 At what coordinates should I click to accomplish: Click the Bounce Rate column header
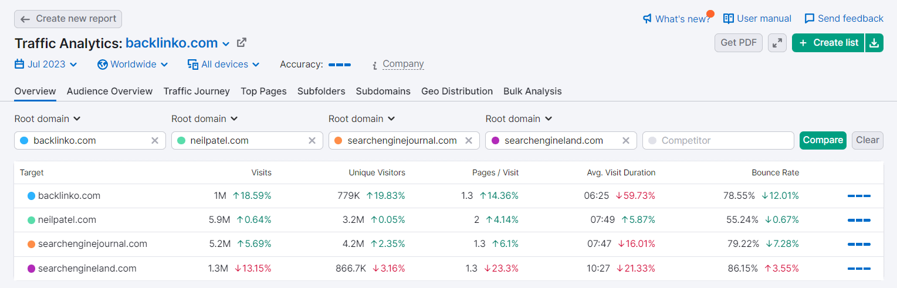pyautogui.click(x=776, y=173)
